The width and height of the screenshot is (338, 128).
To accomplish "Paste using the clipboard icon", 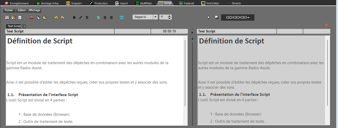I will (x=44, y=18).
